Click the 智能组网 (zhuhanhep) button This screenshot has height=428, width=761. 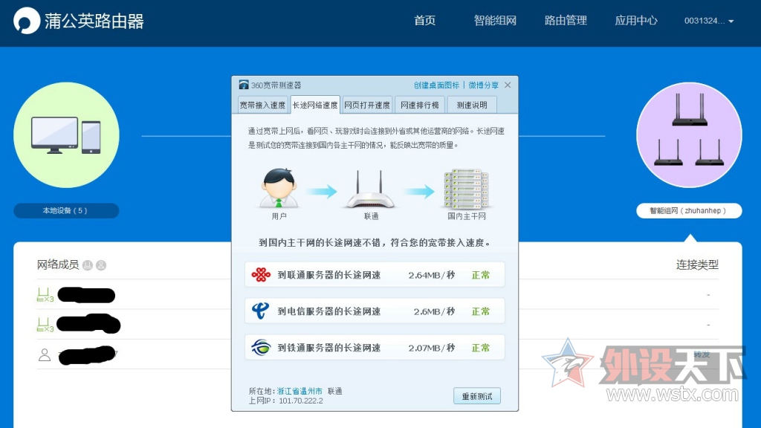click(x=689, y=210)
